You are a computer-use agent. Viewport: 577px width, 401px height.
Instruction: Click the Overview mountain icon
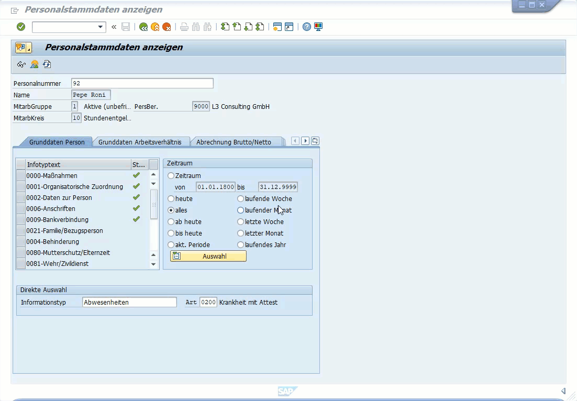point(34,65)
